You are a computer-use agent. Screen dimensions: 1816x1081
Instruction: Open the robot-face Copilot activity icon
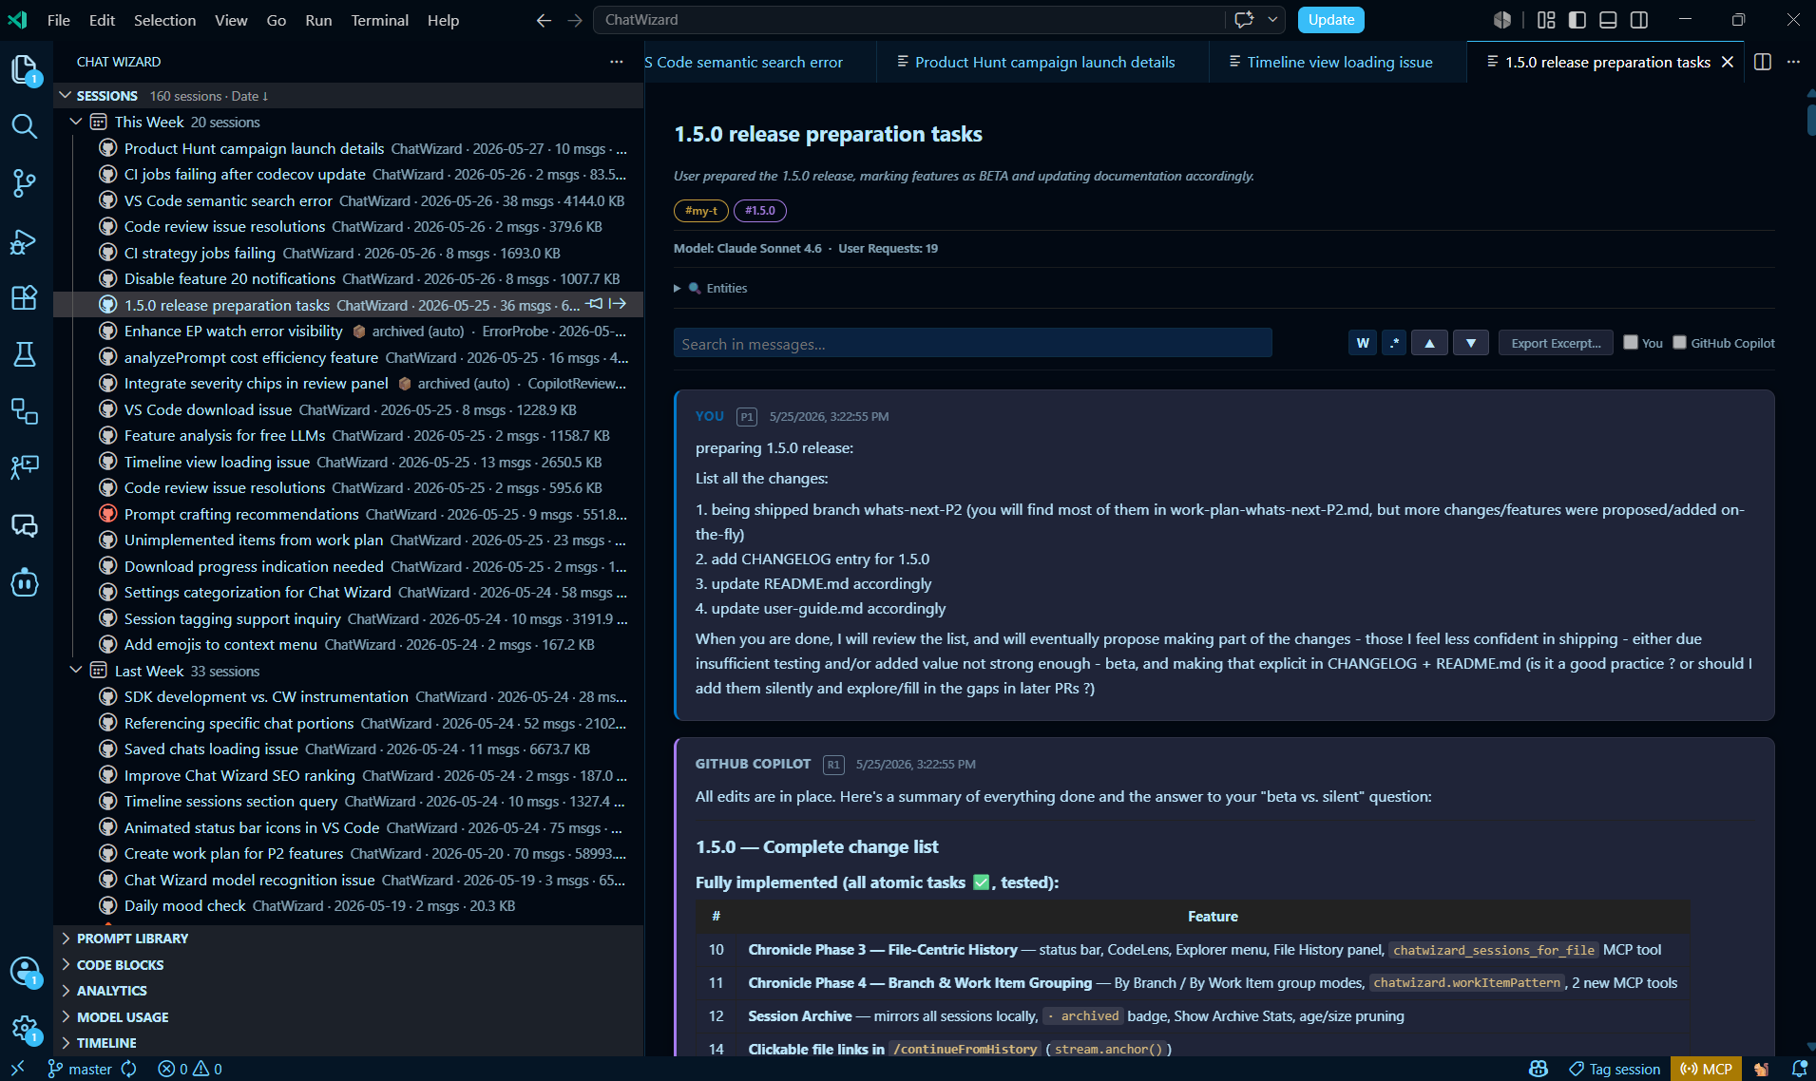coord(25,582)
